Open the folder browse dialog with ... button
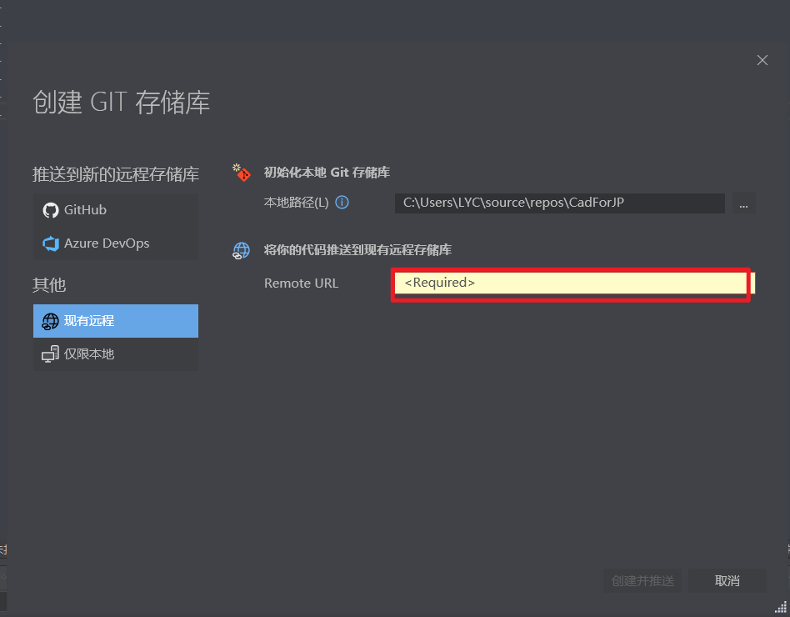The image size is (790, 617). (x=742, y=203)
